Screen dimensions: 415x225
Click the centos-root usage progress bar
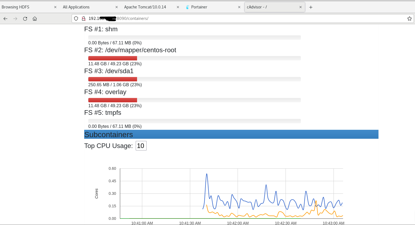pos(195,58)
